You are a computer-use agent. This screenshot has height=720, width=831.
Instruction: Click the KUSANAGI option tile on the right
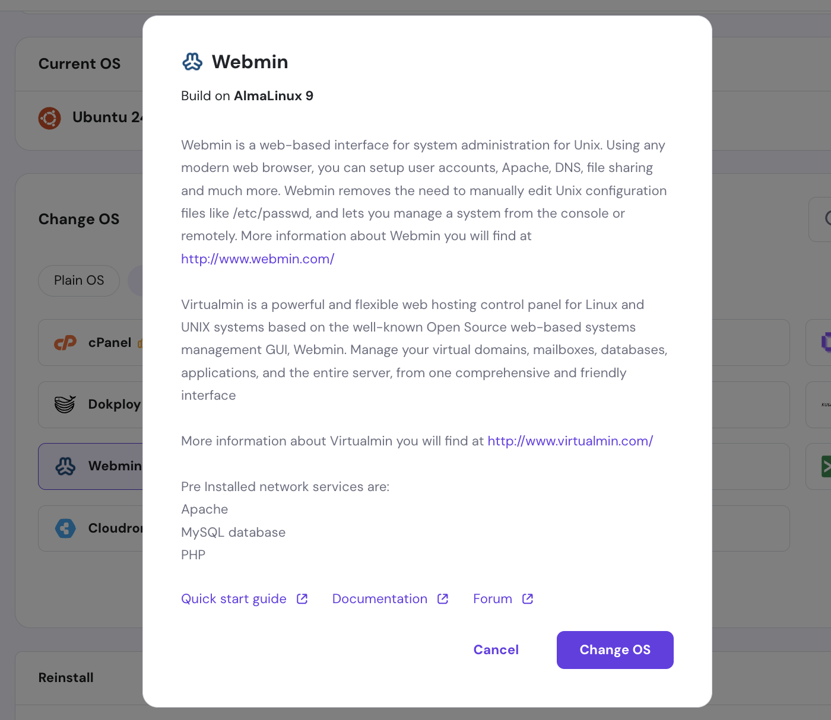(x=824, y=404)
